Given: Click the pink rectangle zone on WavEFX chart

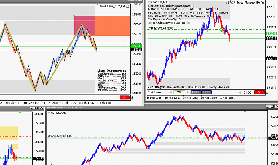Looking at the screenshot, I should (x=85, y=26).
